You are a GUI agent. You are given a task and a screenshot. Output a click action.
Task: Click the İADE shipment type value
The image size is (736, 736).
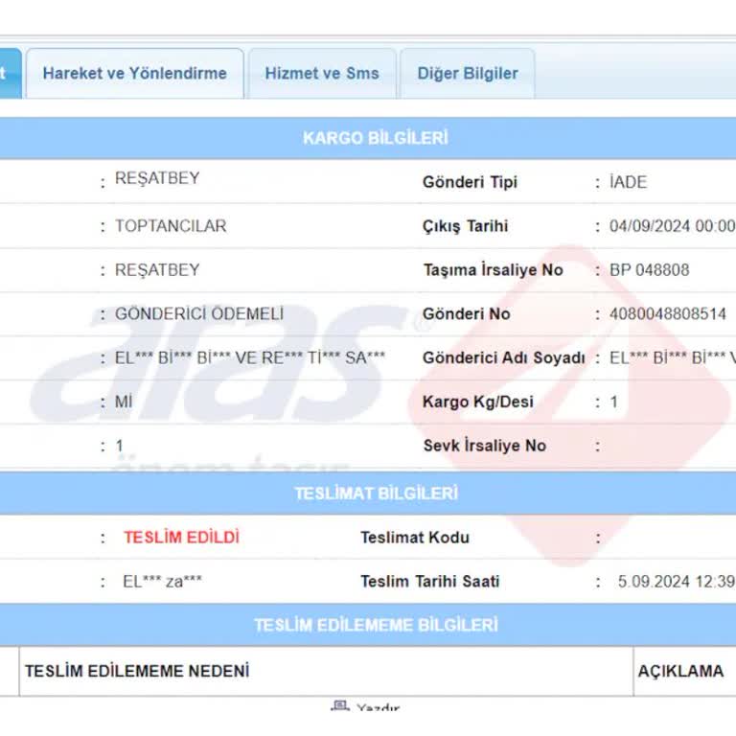coord(628,182)
